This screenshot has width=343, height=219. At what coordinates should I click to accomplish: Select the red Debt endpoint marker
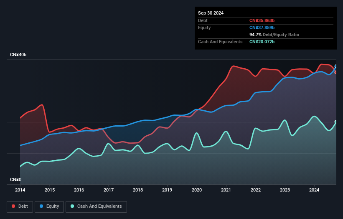336,72
